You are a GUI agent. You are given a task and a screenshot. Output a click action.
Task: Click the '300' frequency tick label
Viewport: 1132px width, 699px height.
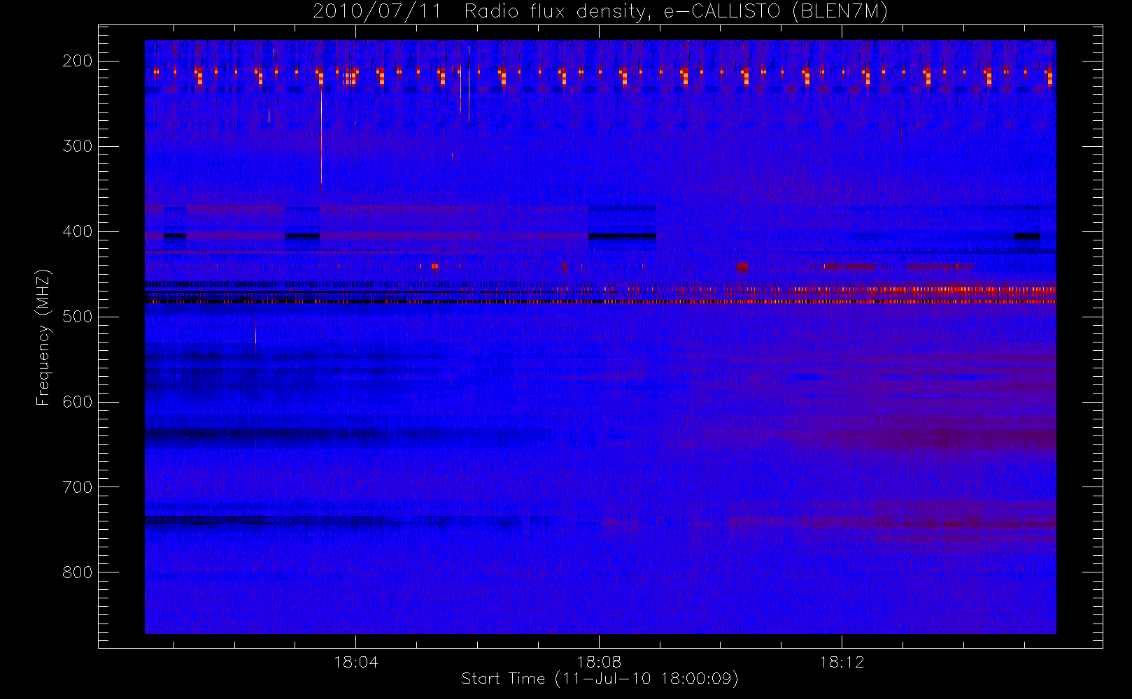[78, 146]
